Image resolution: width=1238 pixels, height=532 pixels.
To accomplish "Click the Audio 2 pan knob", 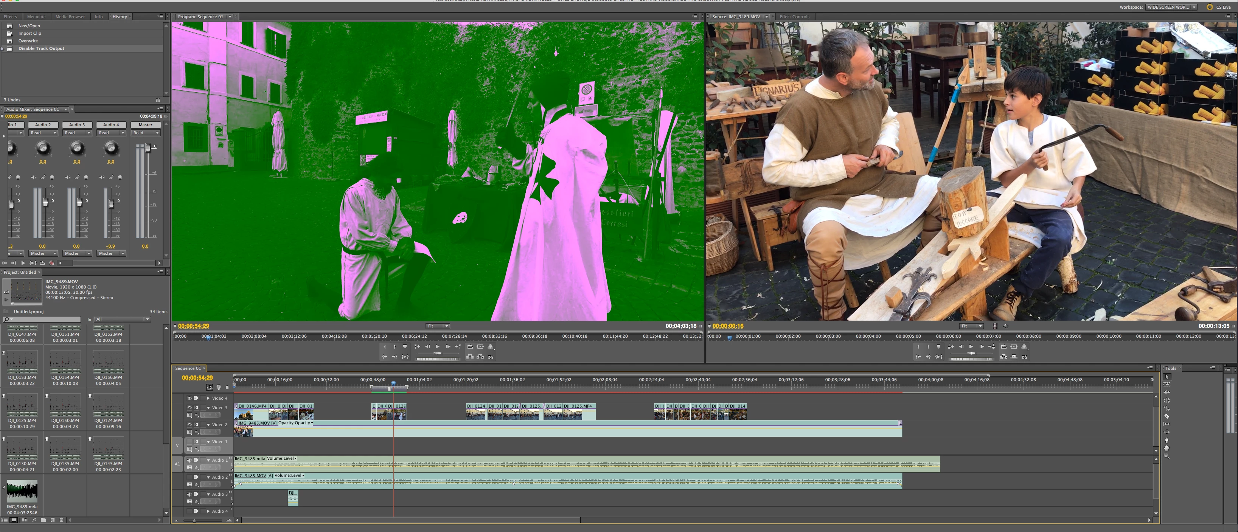I will click(43, 147).
